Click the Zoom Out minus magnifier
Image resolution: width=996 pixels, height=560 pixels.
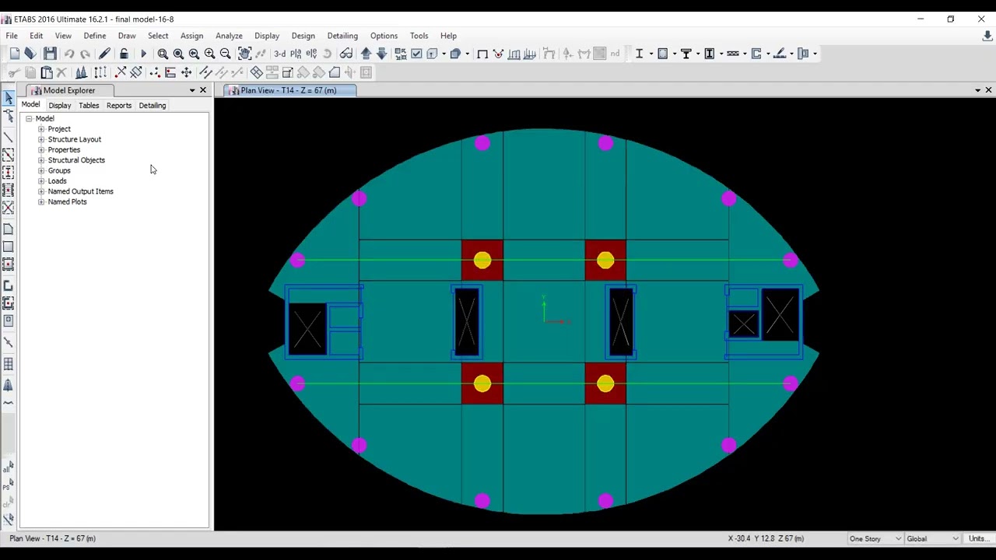[225, 54]
